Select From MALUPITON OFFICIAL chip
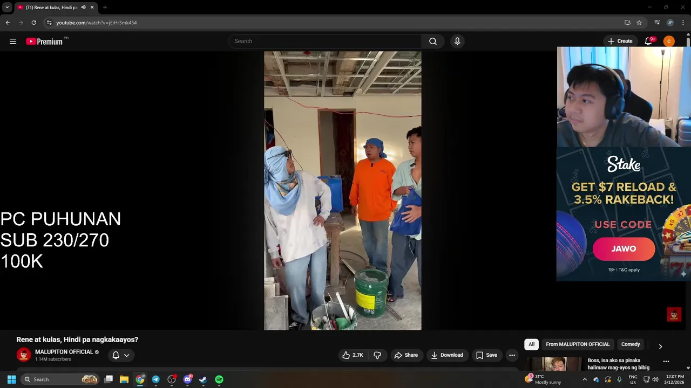This screenshot has width=691, height=388. coord(578,344)
